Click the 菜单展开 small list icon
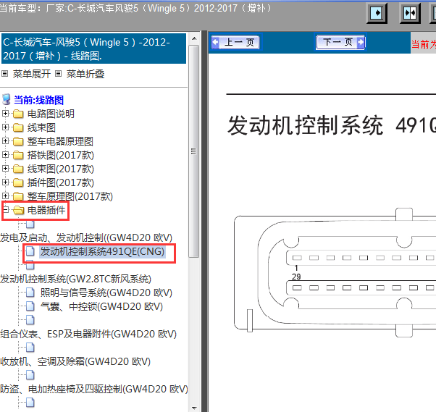The width and height of the screenshot is (436, 412). pyautogui.click(x=5, y=74)
